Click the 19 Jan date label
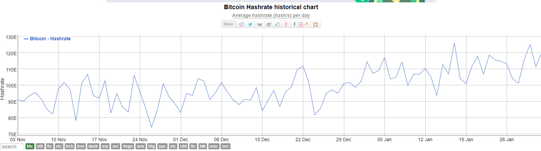The image size is (541, 151). 466,139
